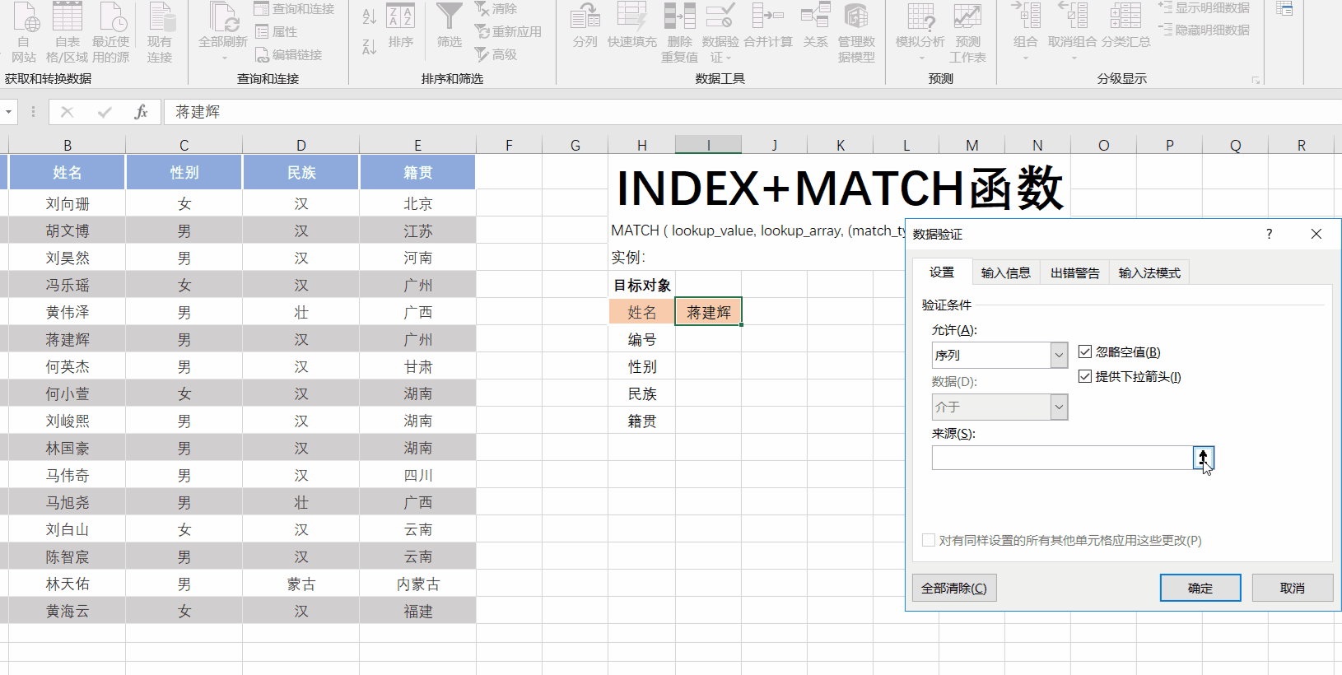This screenshot has width=1342, height=675.
Task: Close the 数据验证 dialog
Action: 1316,234
